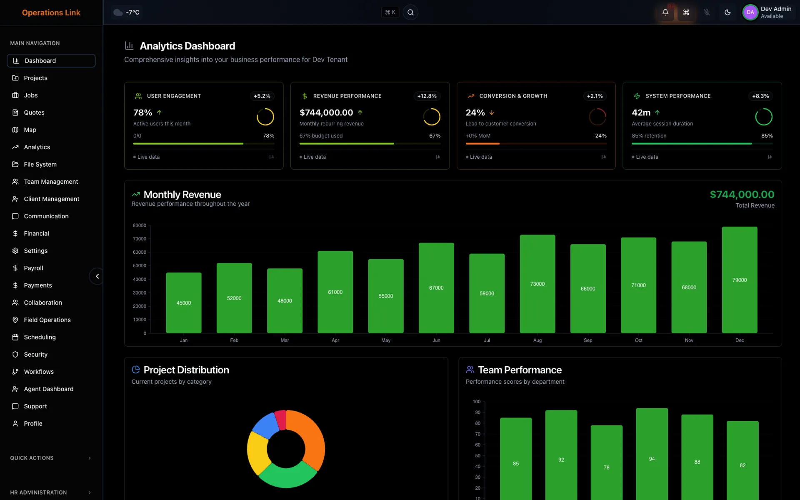This screenshot has width=800, height=500.
Task: Toggle the muted microphone icon
Action: click(707, 12)
